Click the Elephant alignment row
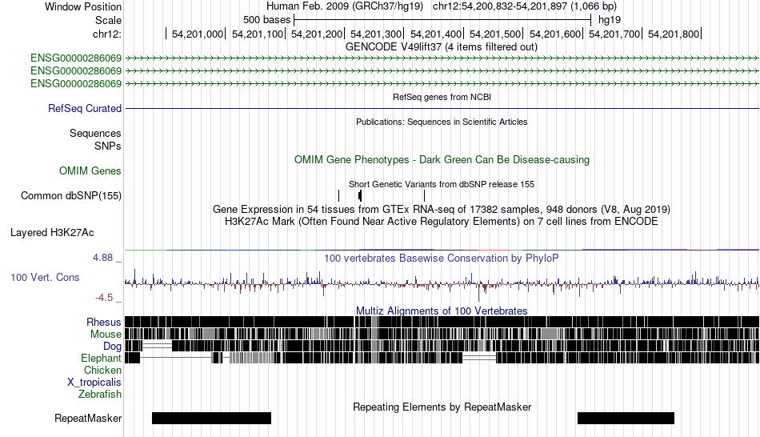This screenshot has height=437, width=760. [x=442, y=358]
